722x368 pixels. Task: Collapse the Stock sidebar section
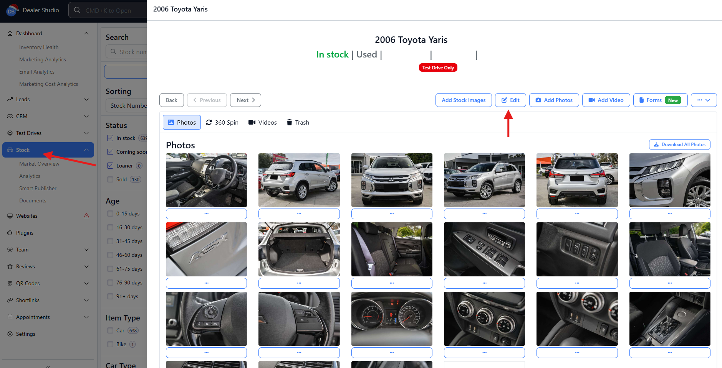[x=86, y=150]
